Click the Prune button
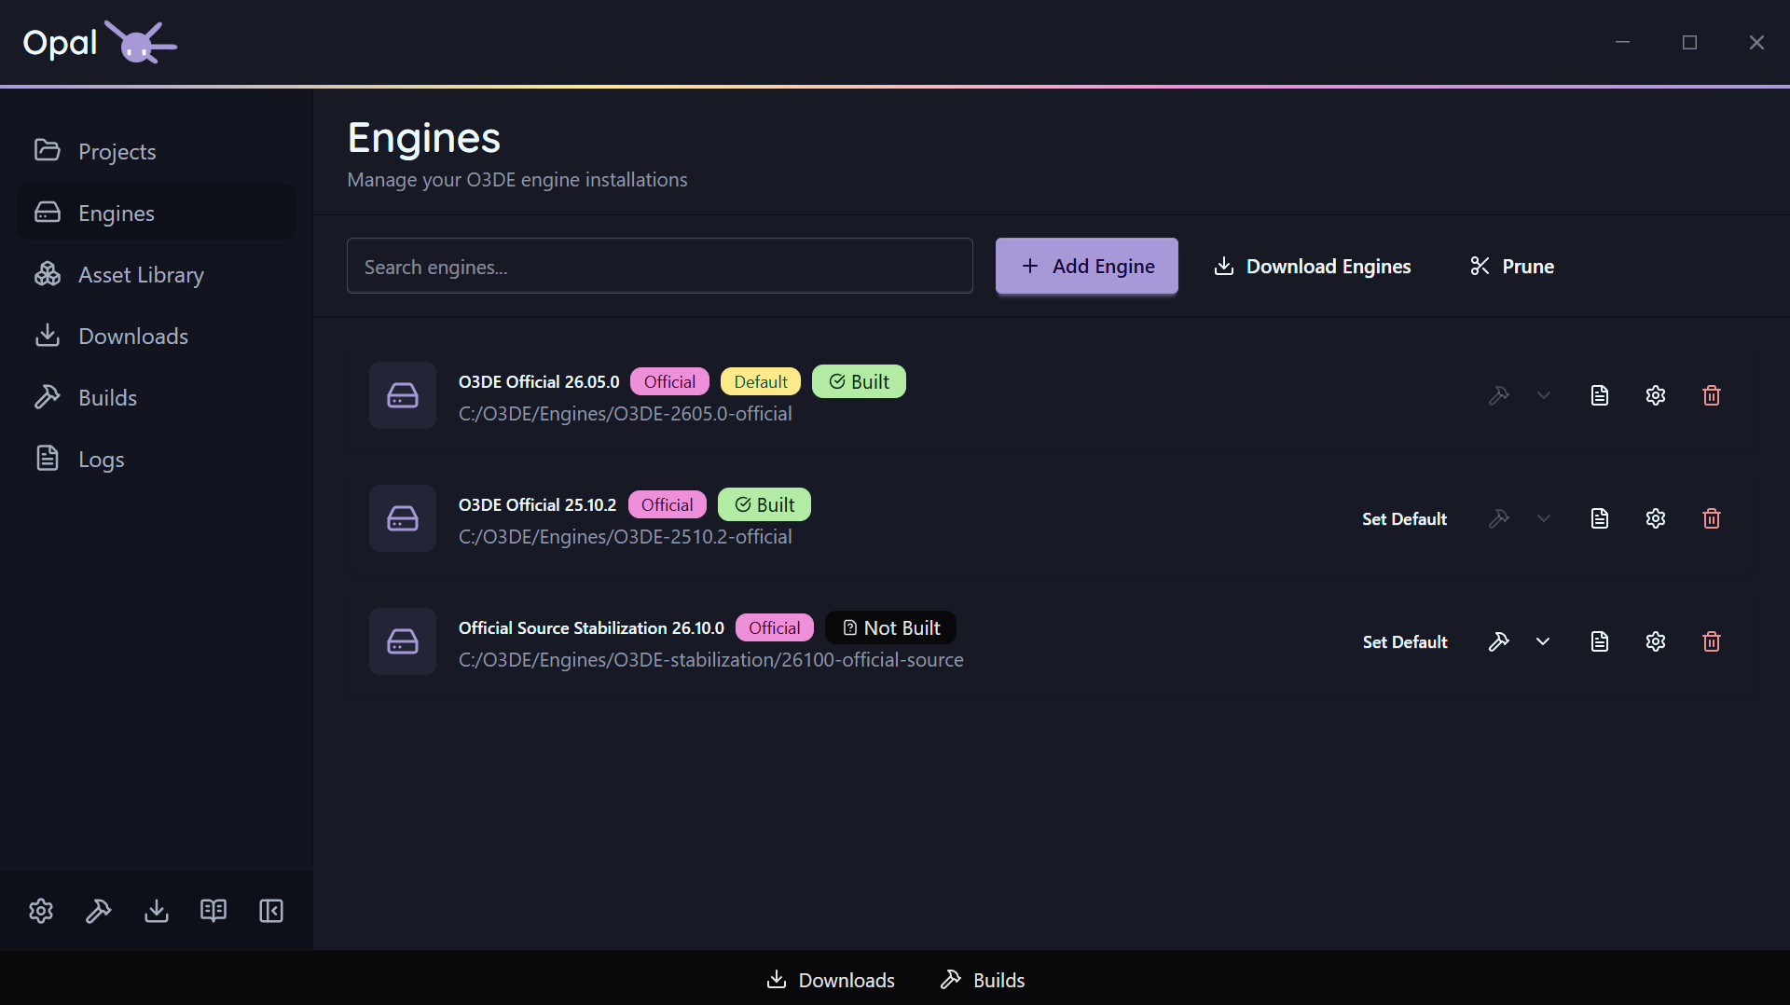Viewport: 1790px width, 1005px height. point(1512,266)
